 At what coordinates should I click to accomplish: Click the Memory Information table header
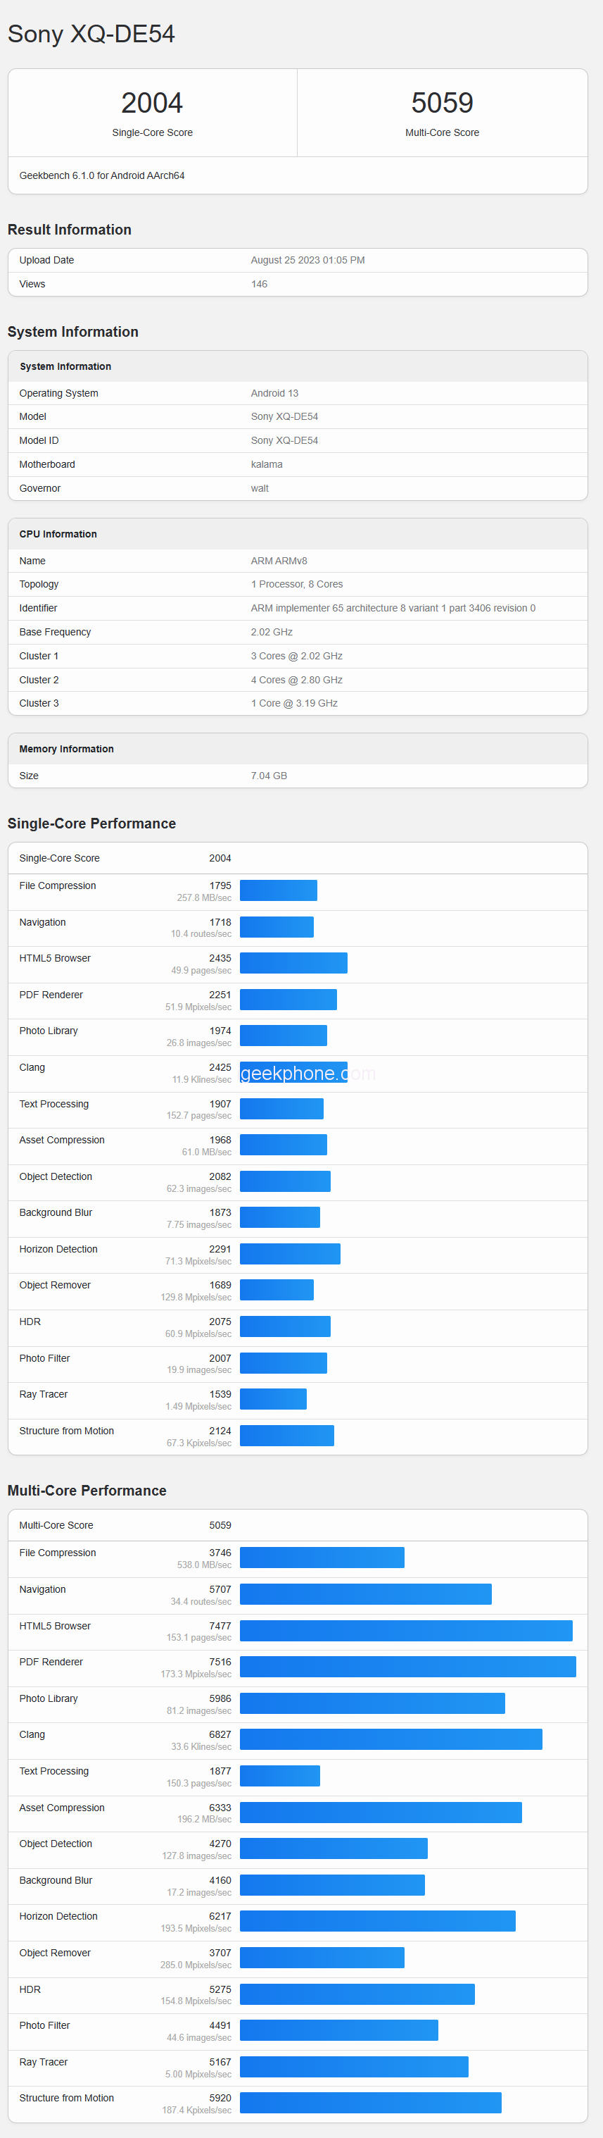click(x=66, y=750)
